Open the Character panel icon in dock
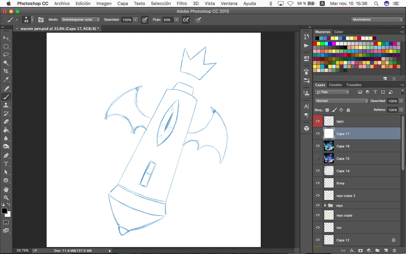Viewport: 406px width, 254px height. pyautogui.click(x=306, y=106)
